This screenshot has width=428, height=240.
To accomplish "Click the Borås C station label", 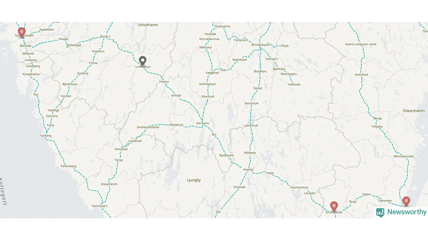I will pyautogui.click(x=105, y=36).
